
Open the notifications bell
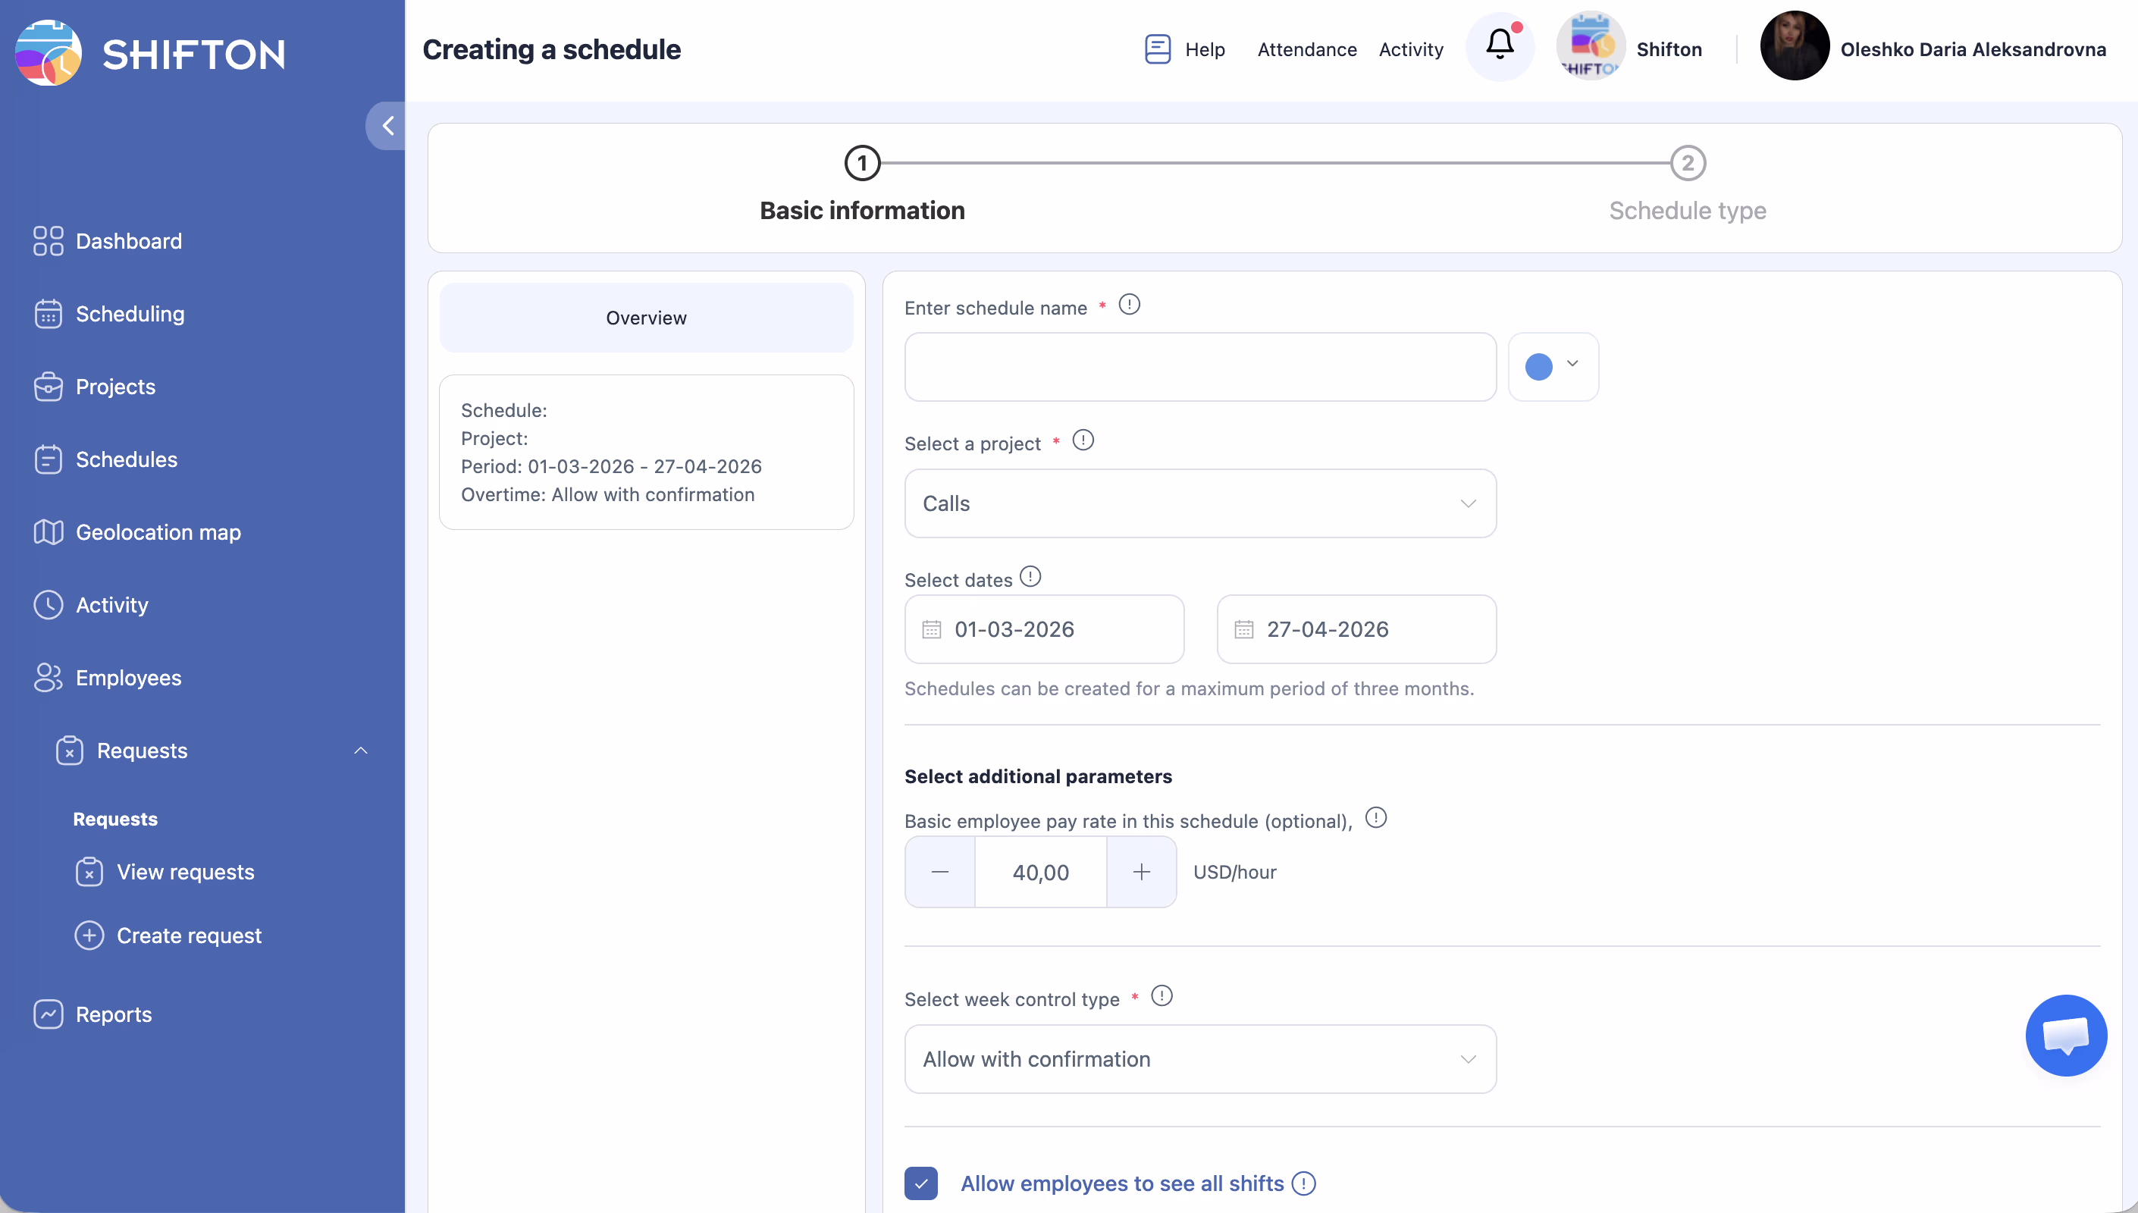(x=1499, y=45)
